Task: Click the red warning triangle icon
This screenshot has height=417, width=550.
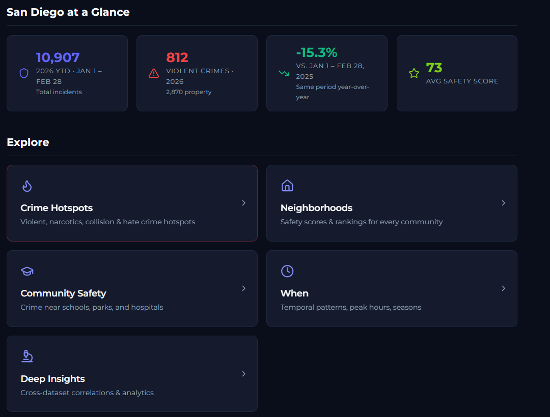Action: pyautogui.click(x=154, y=73)
